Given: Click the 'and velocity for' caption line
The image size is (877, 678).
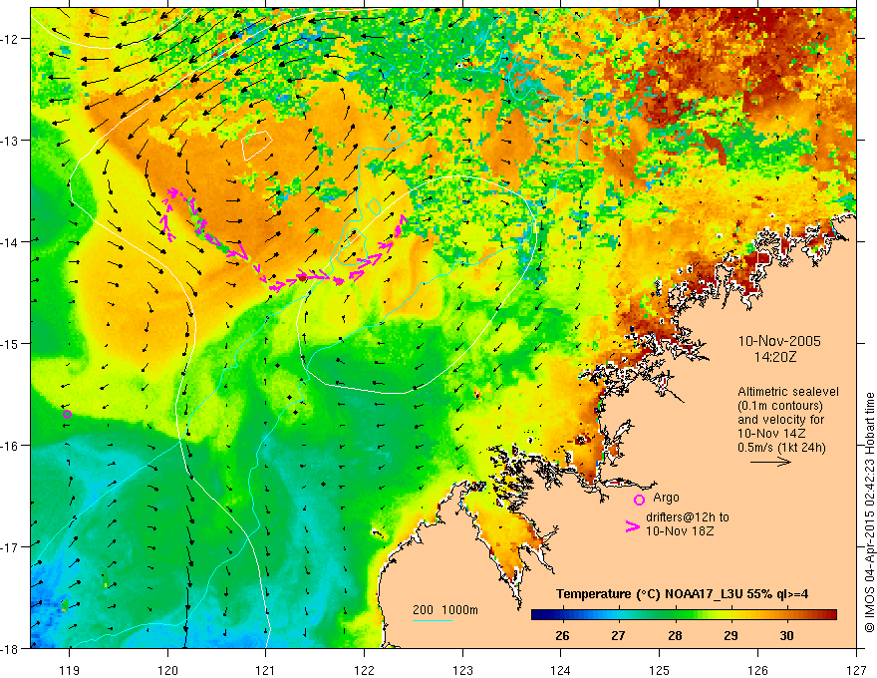Looking at the screenshot, I should (x=780, y=420).
